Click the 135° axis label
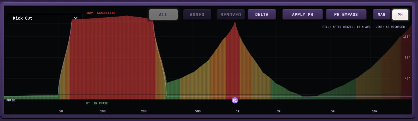The height and width of the screenshot is (121, 418). click(406, 37)
